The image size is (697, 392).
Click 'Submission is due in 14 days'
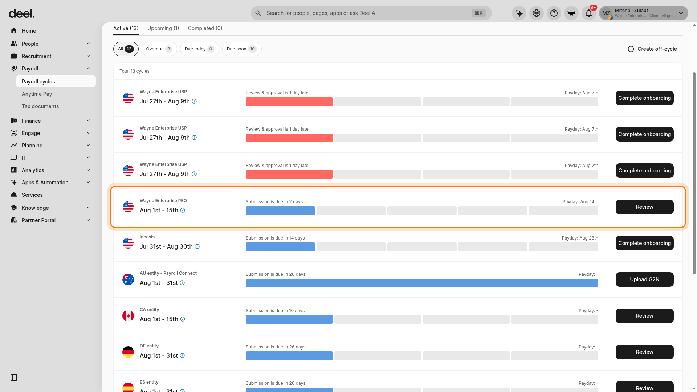(x=275, y=238)
